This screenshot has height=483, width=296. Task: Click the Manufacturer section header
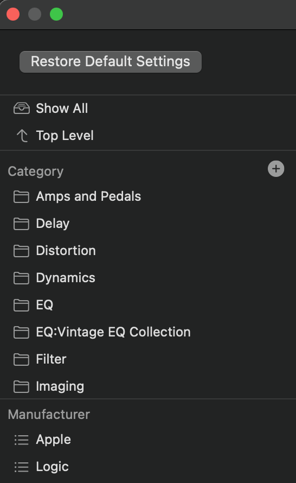click(x=49, y=414)
